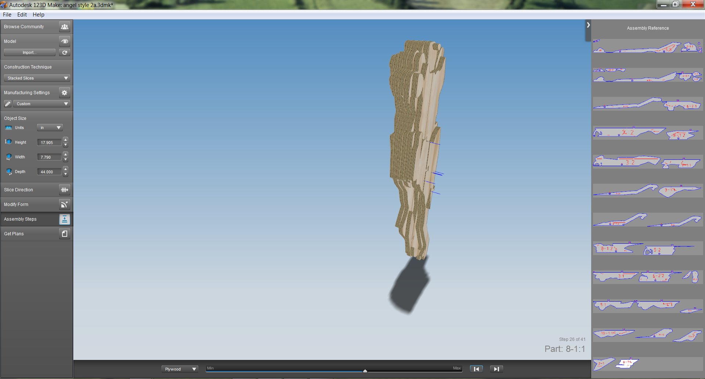Open the Browse Community panel label
The width and height of the screenshot is (705, 379).
coord(24,27)
